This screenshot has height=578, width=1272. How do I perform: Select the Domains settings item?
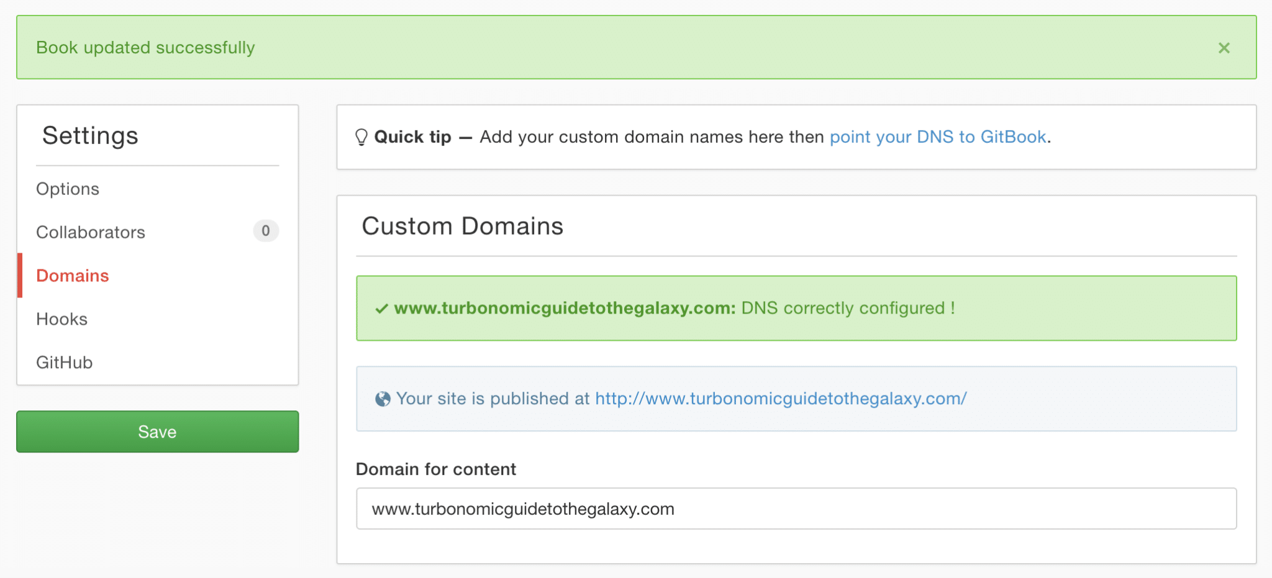click(73, 276)
